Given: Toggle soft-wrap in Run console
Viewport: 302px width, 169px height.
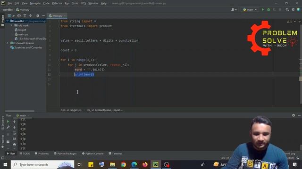Looking at the screenshot, I should [x=15, y=133].
